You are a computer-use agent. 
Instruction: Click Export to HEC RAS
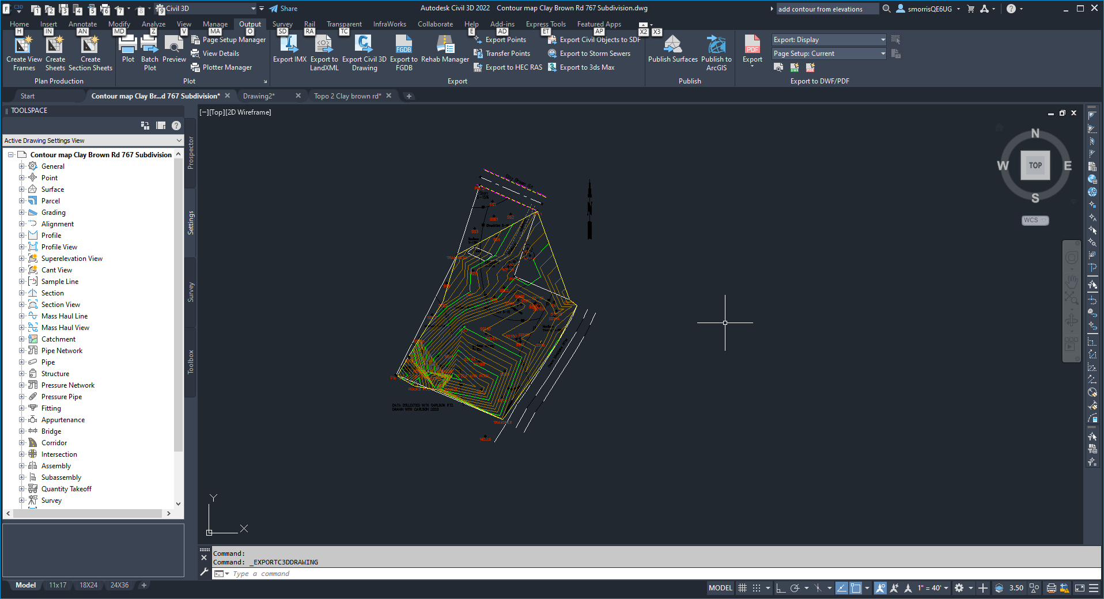click(x=508, y=67)
